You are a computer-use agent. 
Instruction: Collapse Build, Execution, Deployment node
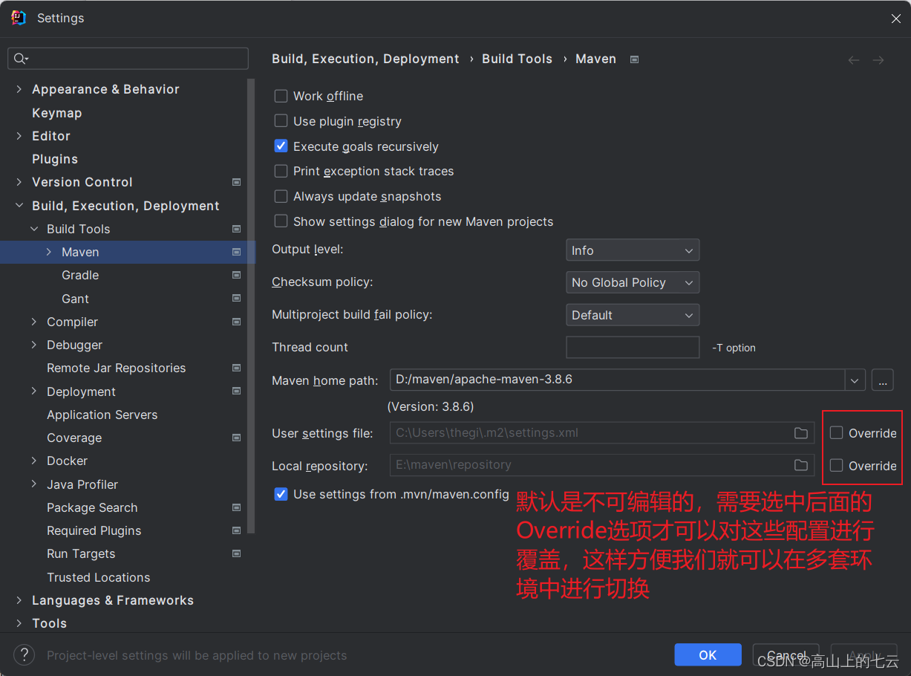[x=19, y=206]
